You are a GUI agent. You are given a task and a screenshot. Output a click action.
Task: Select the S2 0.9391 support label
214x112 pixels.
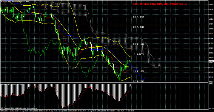coord(139,81)
